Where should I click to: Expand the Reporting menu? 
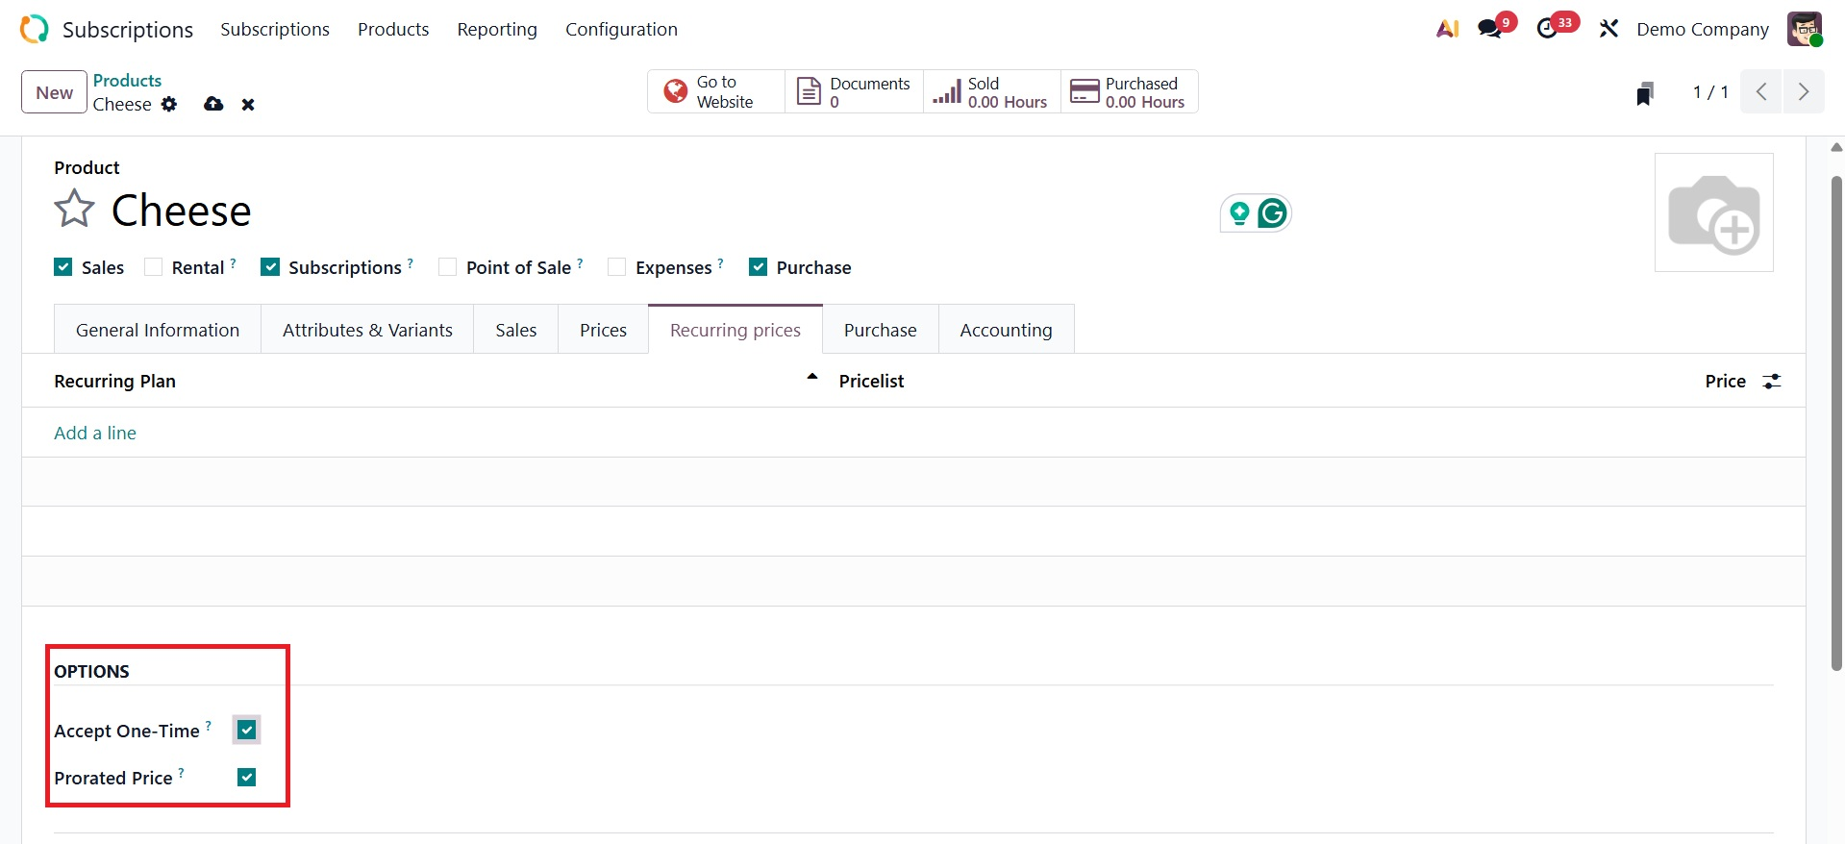(497, 29)
